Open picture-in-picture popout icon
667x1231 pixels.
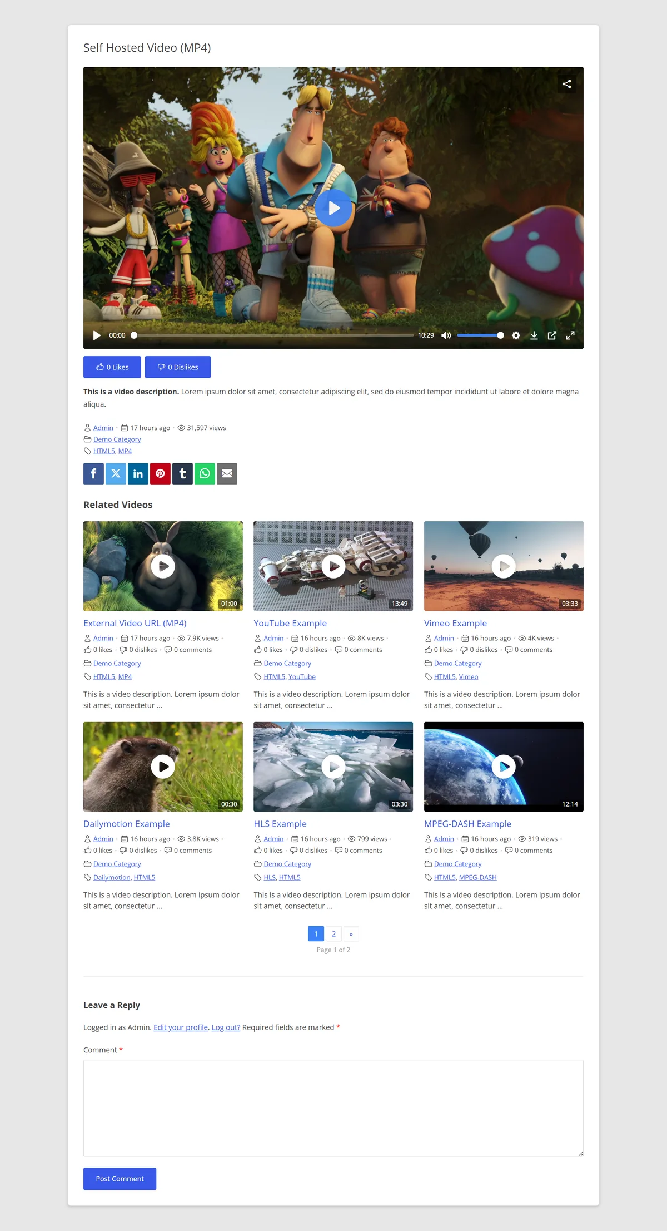pos(552,335)
